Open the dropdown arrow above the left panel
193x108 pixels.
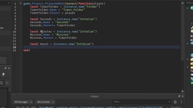pos(9,3)
